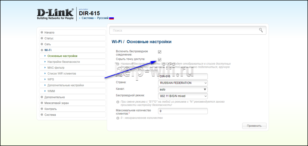Open the Беспроводной режим dropdown
The image size is (308, 146).
pos(183,96)
